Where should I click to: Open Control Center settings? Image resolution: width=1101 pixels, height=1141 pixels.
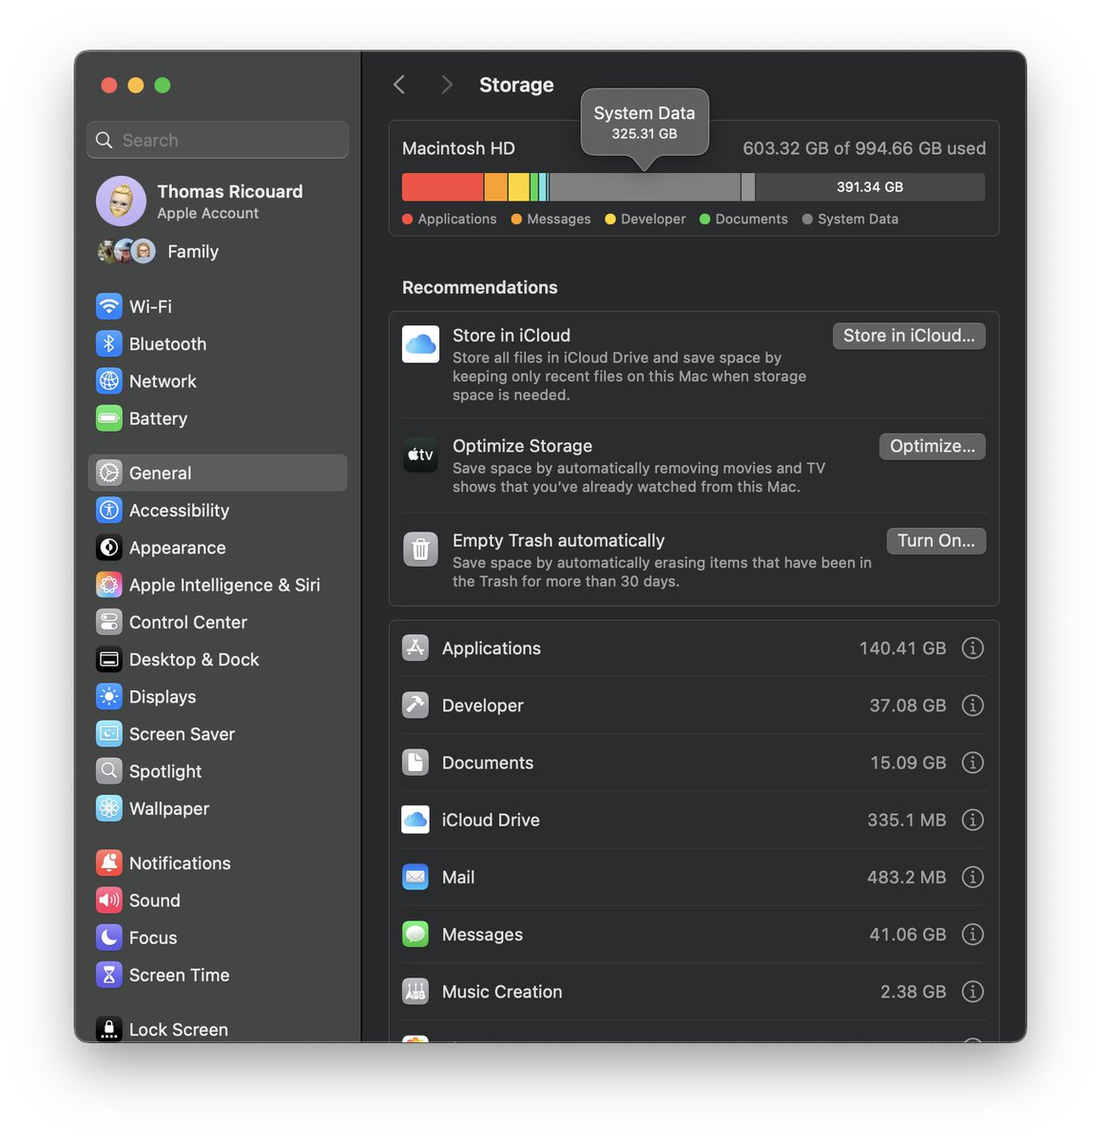218,622
